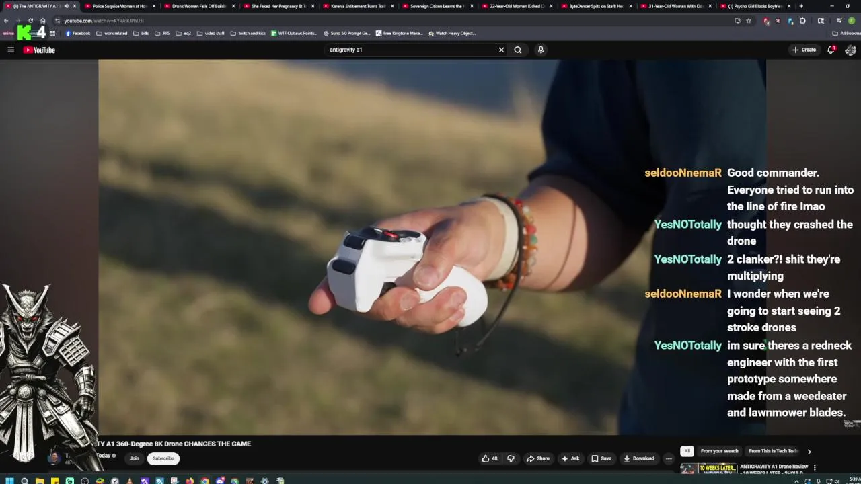Bookmark this page with the star

[749, 21]
